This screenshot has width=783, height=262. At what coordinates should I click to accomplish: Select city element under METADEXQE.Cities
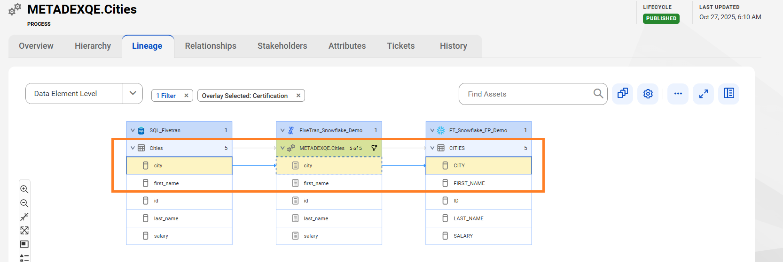pyautogui.click(x=329, y=165)
